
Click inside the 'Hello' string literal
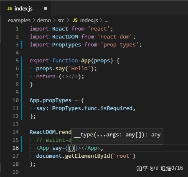[79, 69]
